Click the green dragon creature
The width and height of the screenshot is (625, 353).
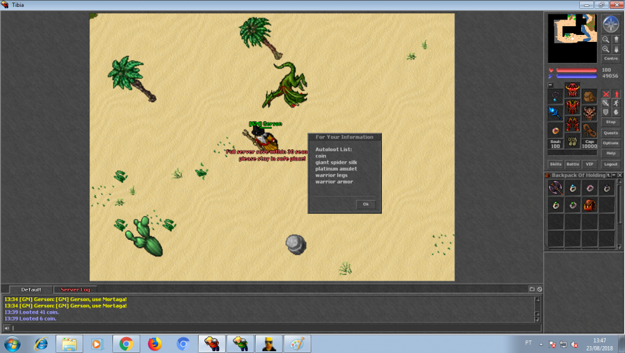coord(284,85)
